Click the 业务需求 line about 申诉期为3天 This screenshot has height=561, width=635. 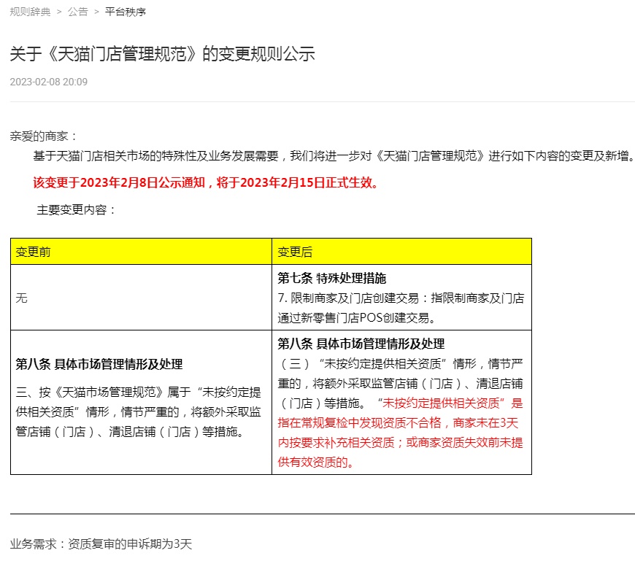coord(101,544)
